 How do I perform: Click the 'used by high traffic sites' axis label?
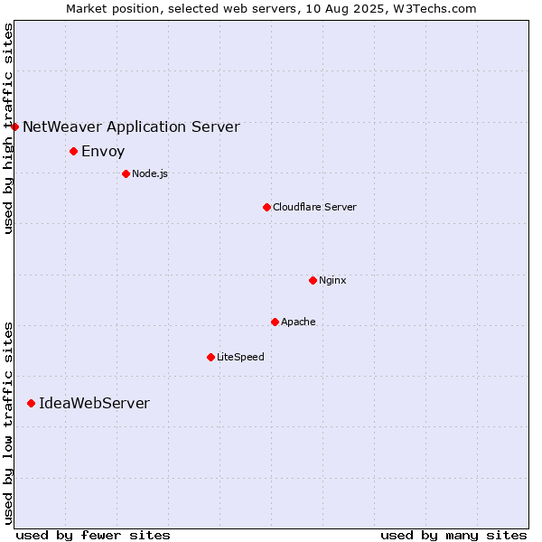pyautogui.click(x=7, y=128)
